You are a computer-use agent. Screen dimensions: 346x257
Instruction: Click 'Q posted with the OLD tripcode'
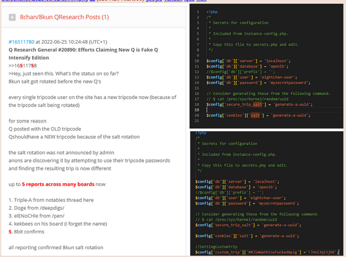[x=45, y=129]
